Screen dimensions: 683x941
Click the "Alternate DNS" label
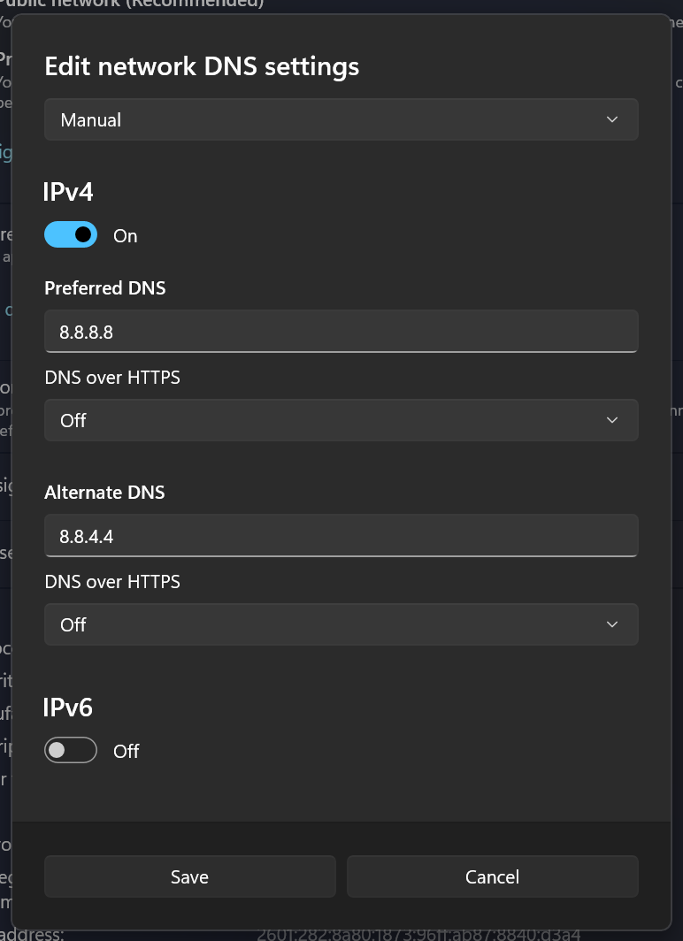pos(104,492)
